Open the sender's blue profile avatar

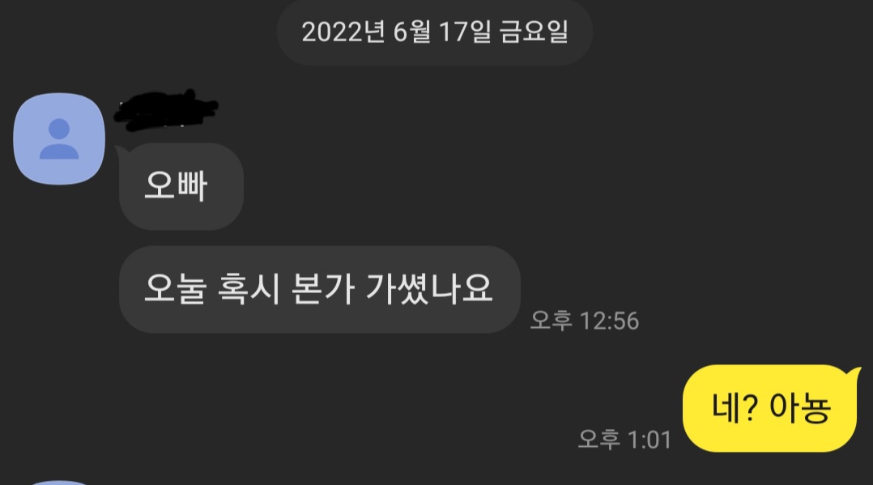pyautogui.click(x=59, y=138)
